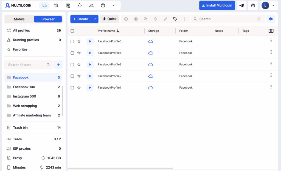Viewport: 281px width, 171px height.
Task: Open the Facebook 100 folder
Action: click(33, 87)
